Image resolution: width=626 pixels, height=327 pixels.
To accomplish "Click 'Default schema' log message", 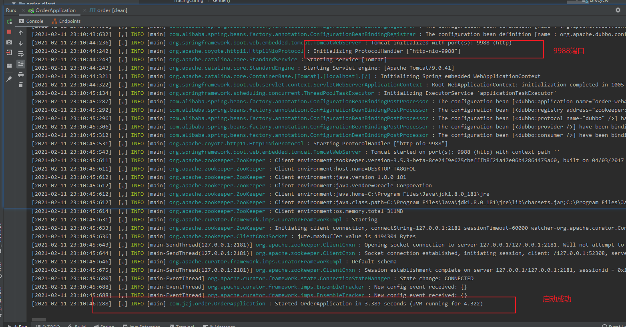I will pos(374,262).
